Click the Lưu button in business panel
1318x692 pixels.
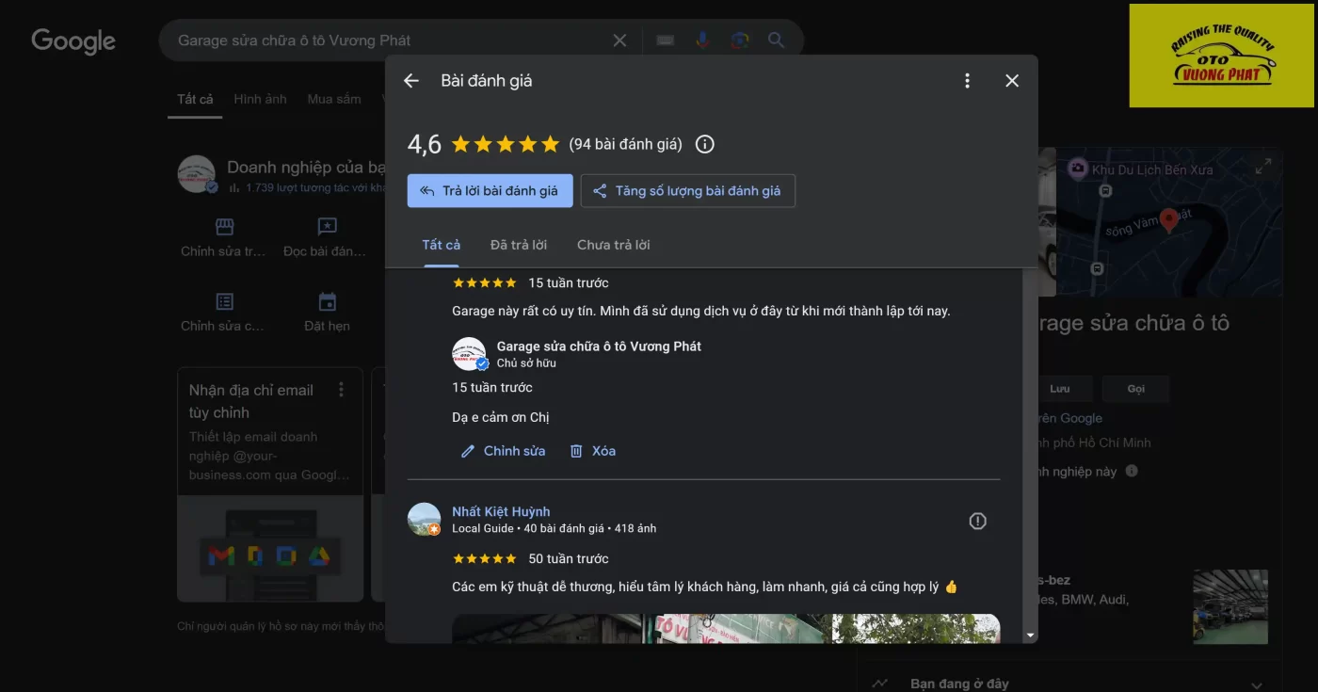click(1060, 389)
